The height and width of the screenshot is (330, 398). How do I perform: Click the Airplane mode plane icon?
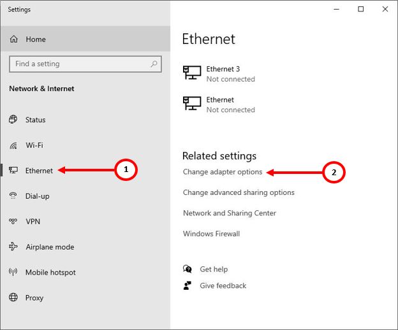[13, 247]
